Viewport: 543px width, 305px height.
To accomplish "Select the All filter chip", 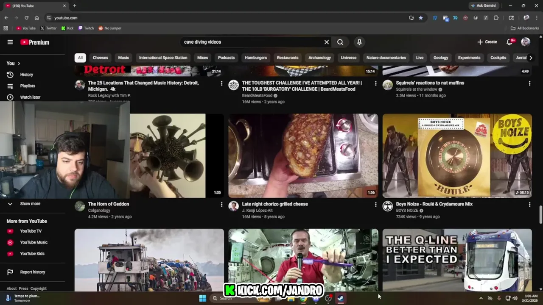I will [80, 58].
